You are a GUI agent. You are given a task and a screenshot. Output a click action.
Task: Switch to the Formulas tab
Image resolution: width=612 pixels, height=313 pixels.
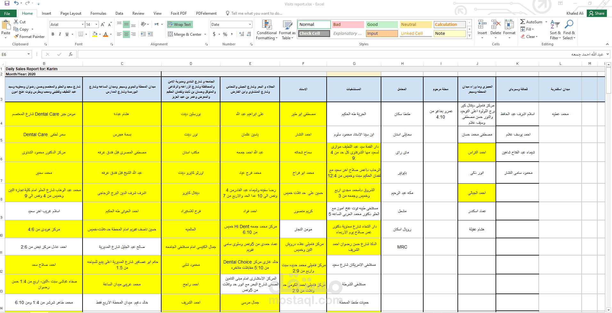click(x=98, y=13)
